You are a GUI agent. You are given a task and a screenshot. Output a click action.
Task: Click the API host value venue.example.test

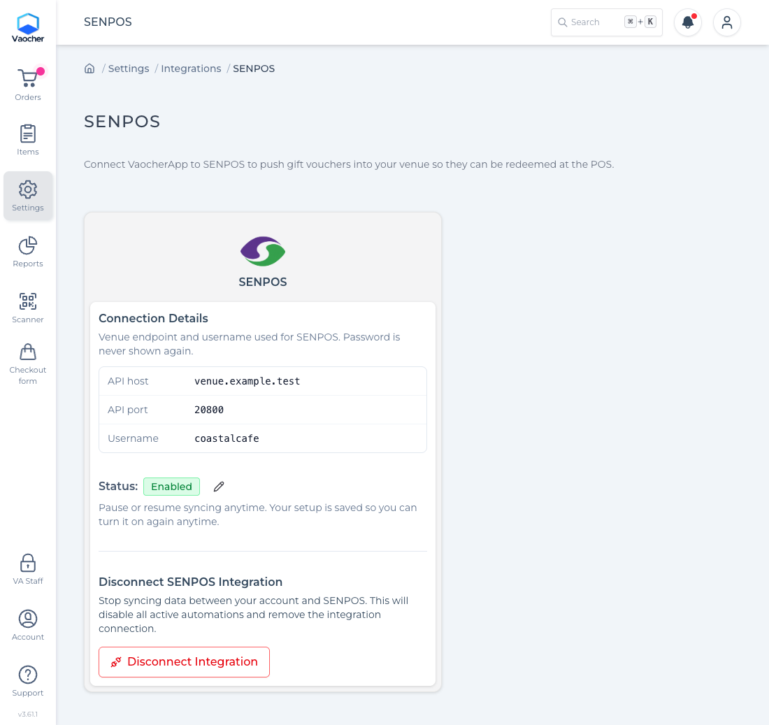(x=247, y=381)
